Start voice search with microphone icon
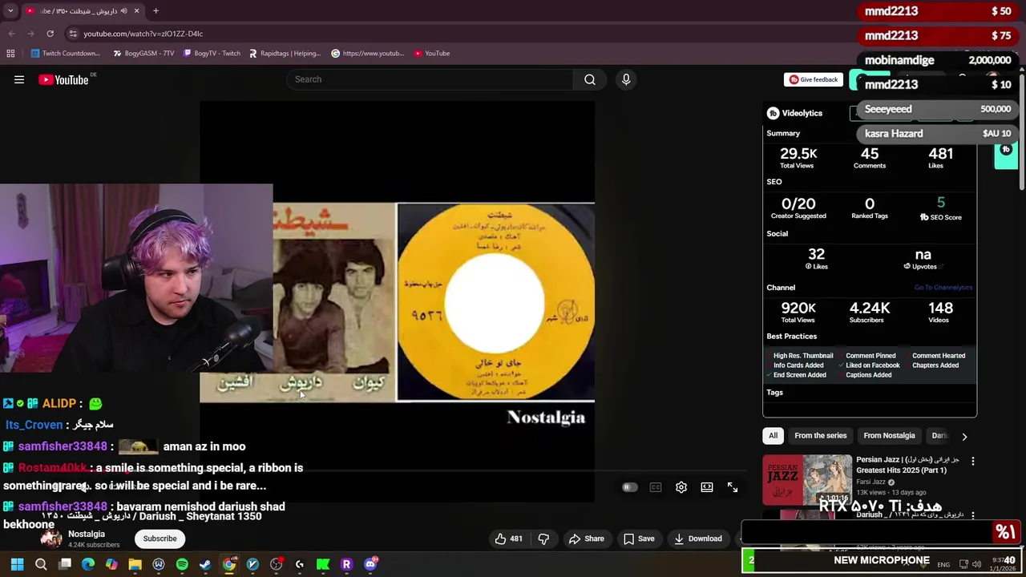 coord(626,79)
